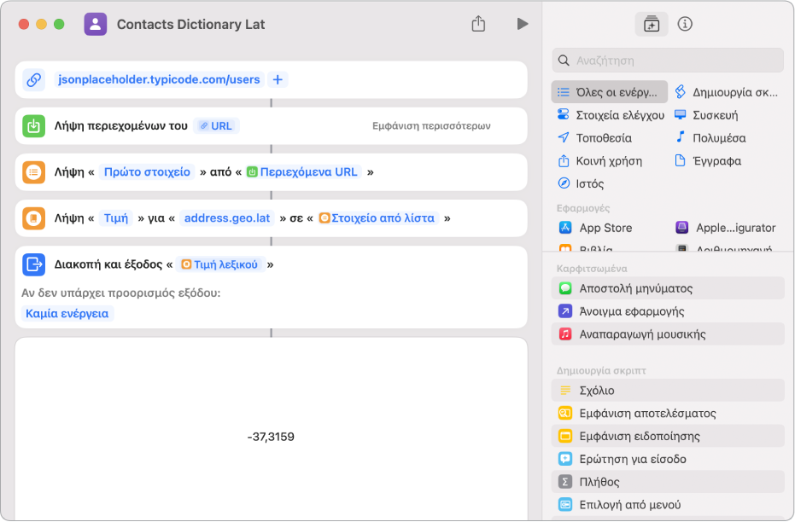Expand Εμφάνιση περισσότερων options
This screenshot has width=795, height=522.
tap(431, 126)
